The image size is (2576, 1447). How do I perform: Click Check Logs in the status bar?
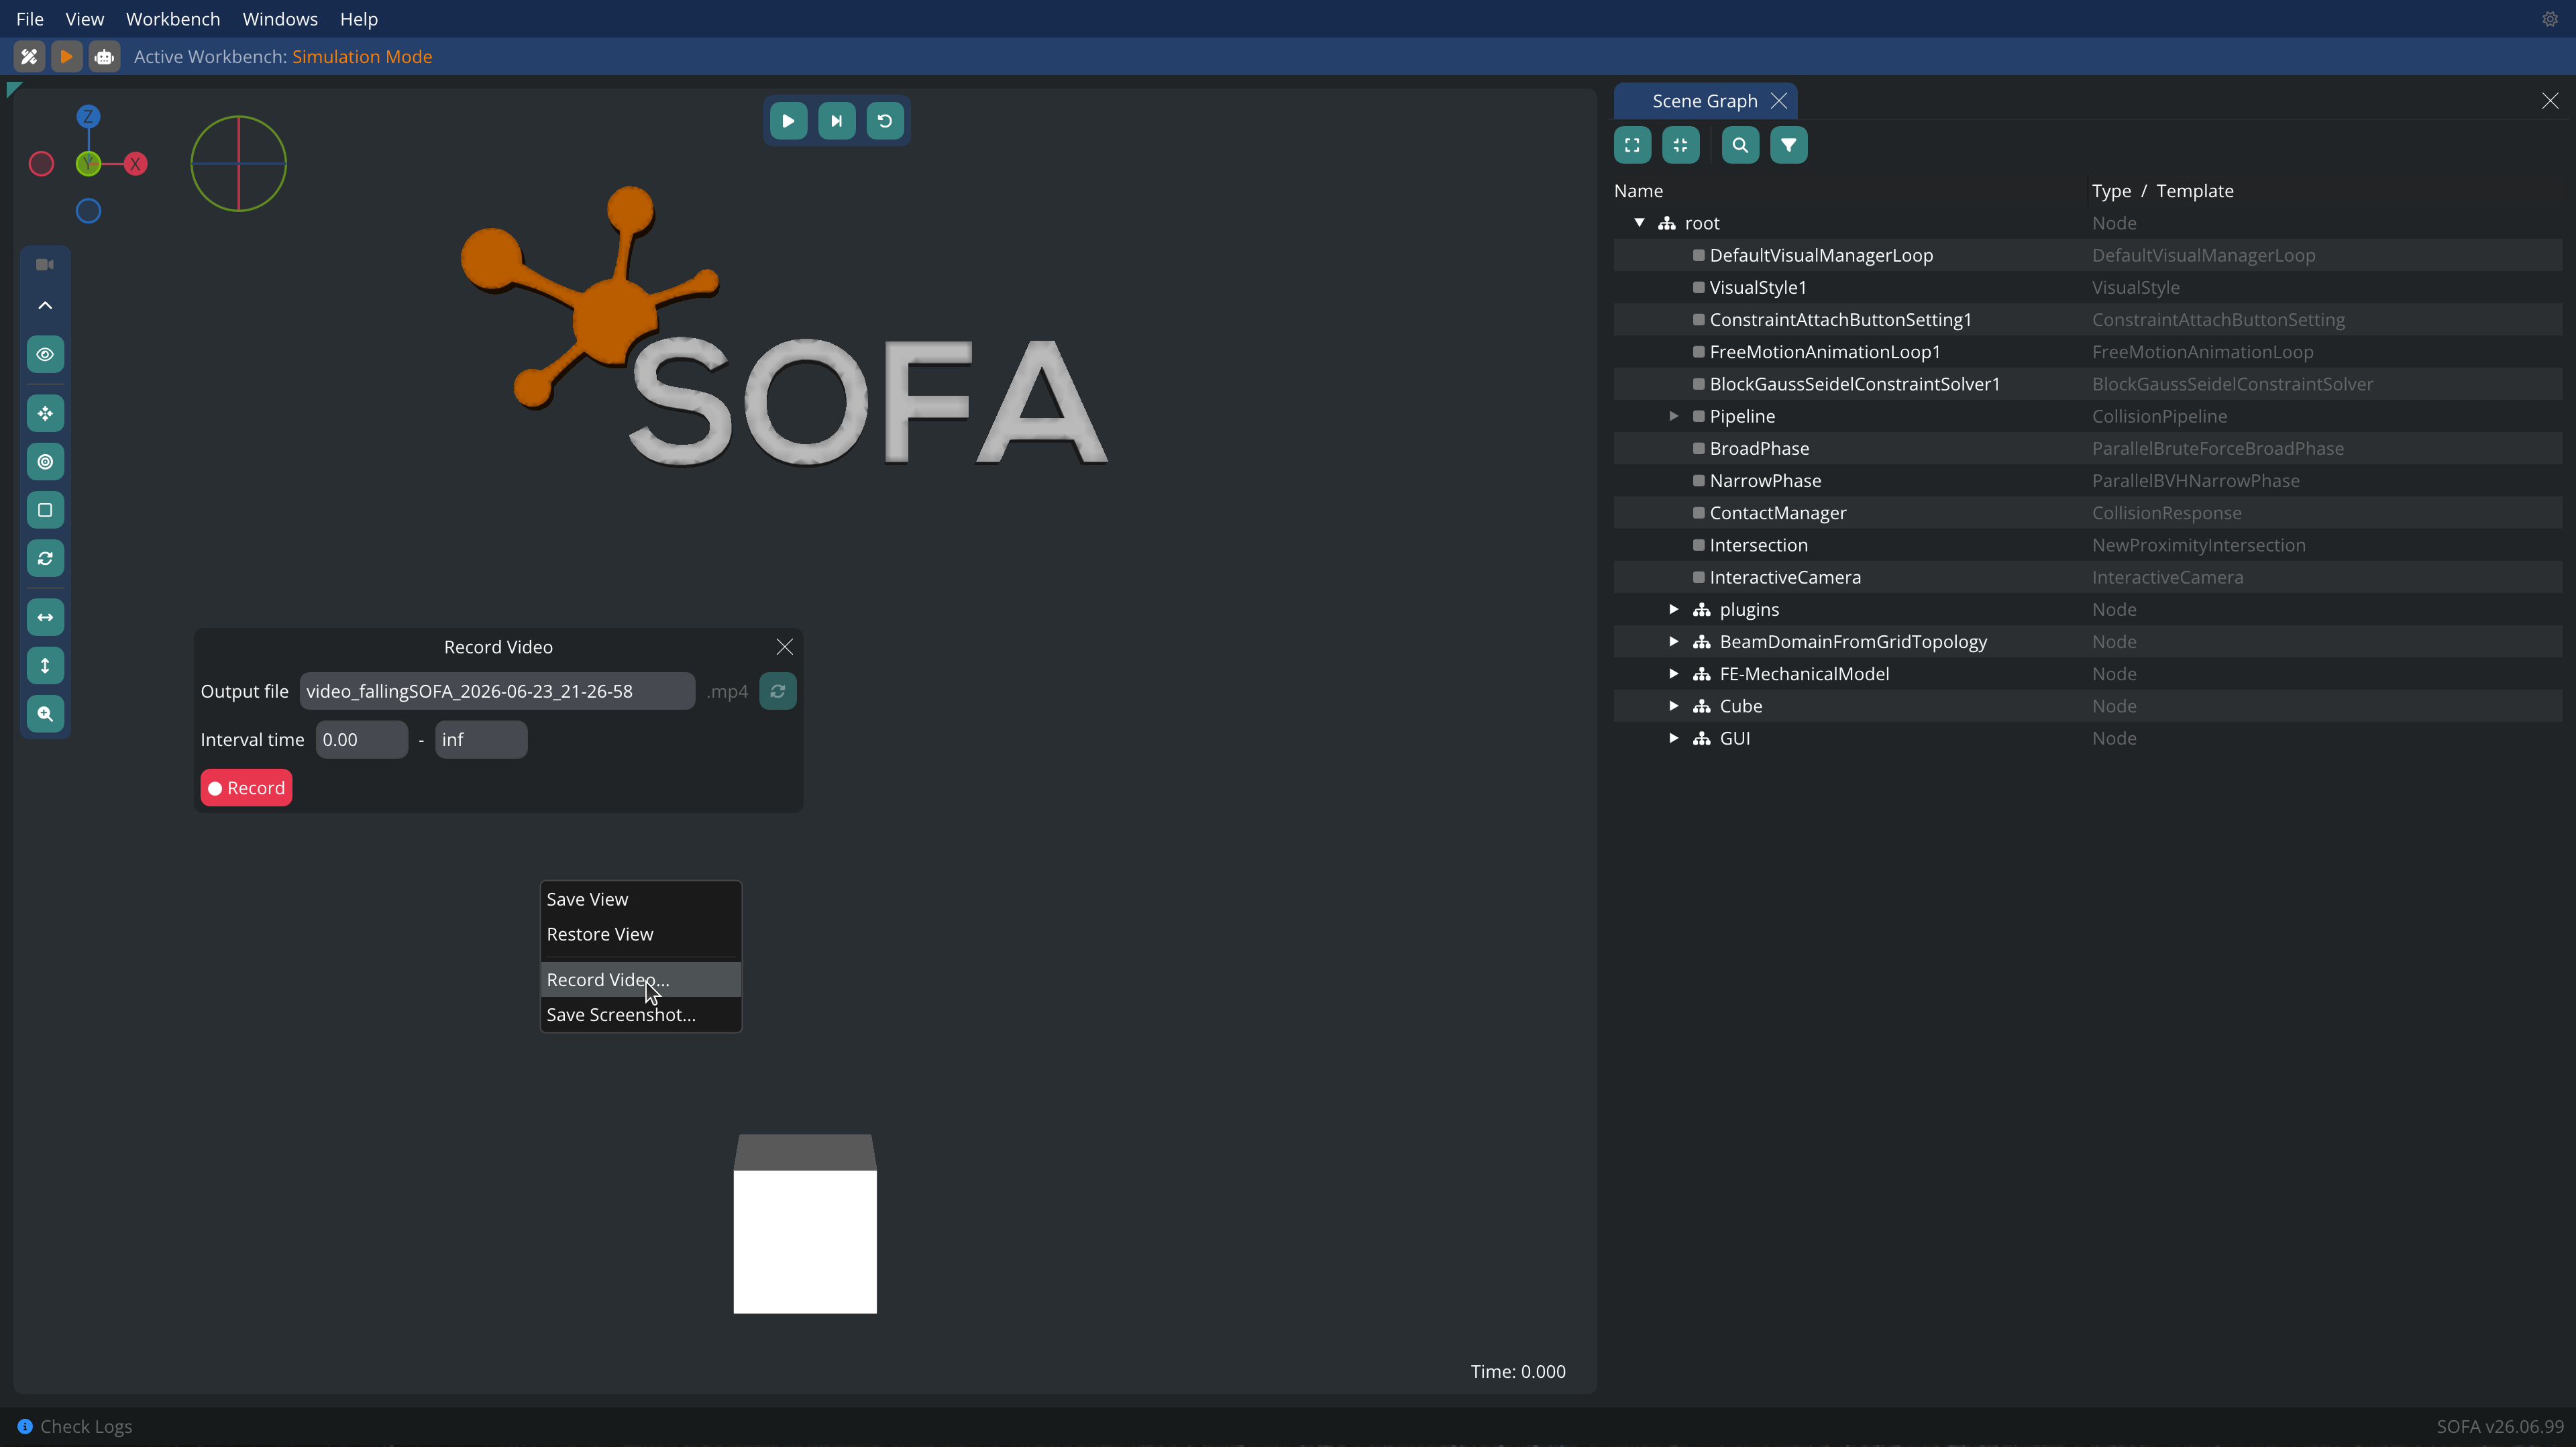click(x=86, y=1427)
